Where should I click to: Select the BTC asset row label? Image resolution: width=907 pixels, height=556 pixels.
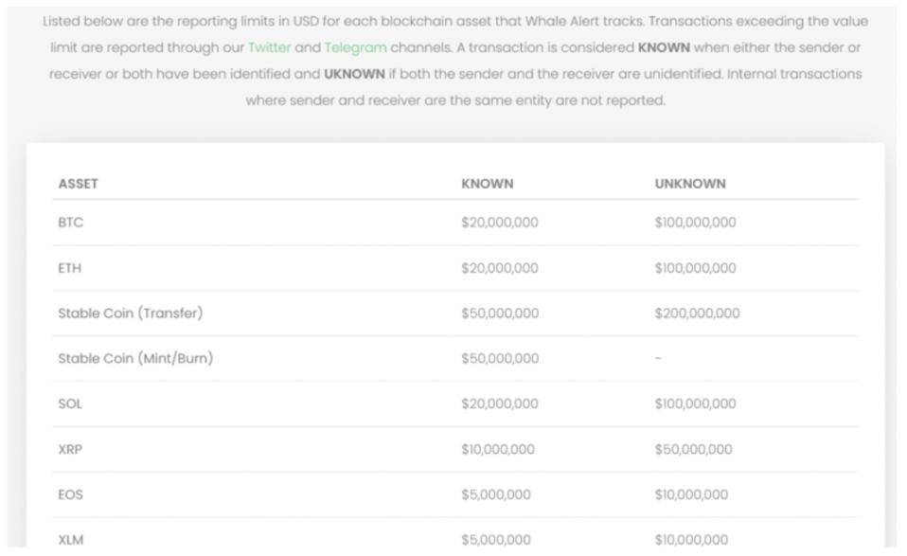71,223
